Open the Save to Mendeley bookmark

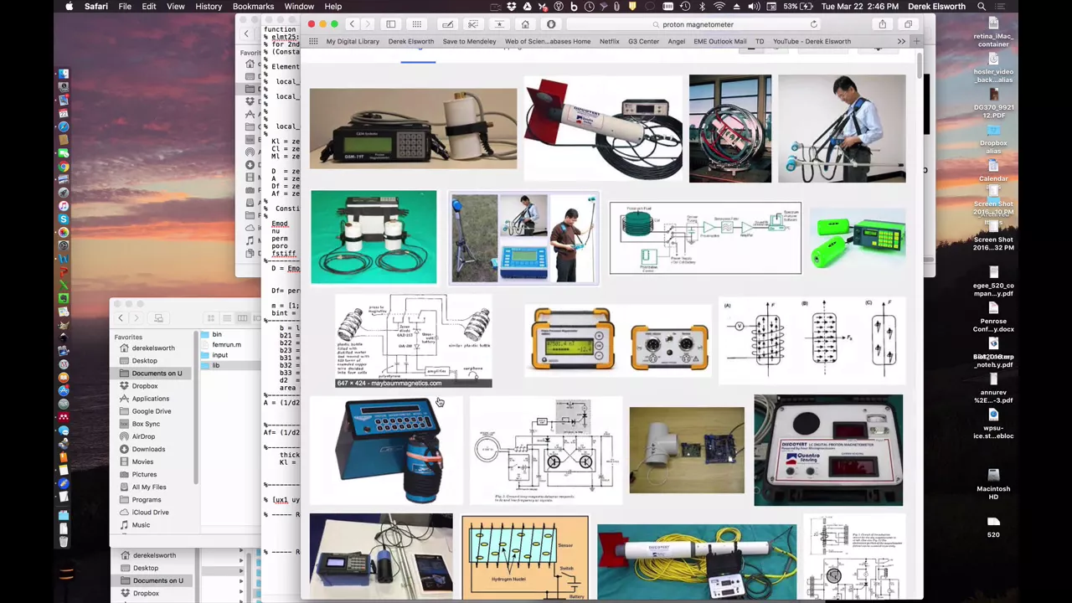point(469,41)
